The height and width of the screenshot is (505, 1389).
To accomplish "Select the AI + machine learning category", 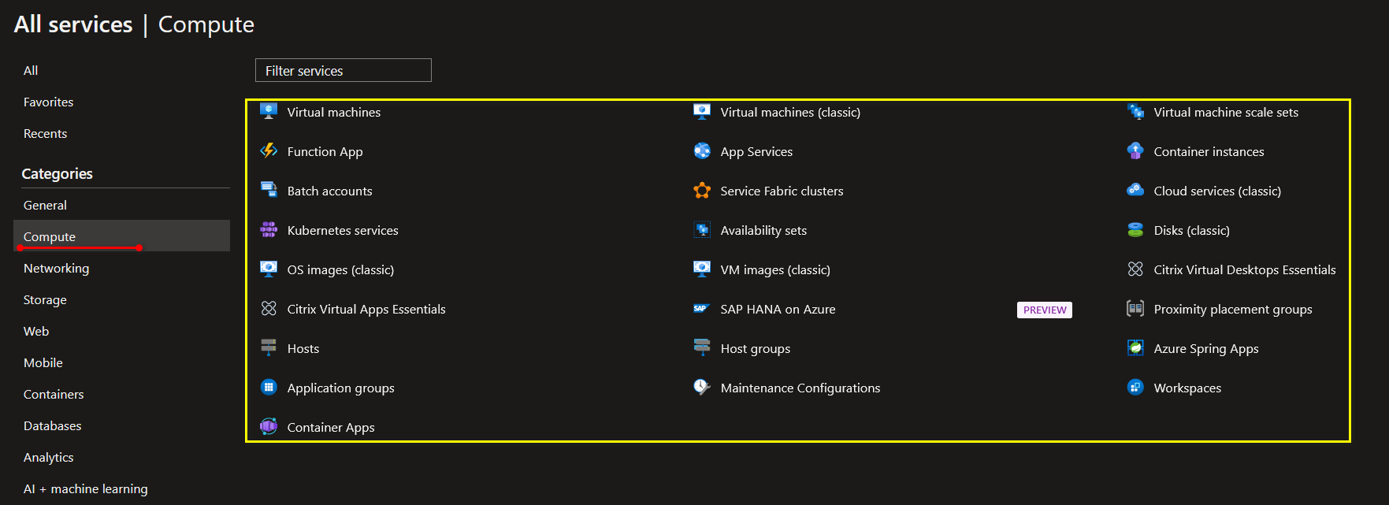I will [x=86, y=488].
